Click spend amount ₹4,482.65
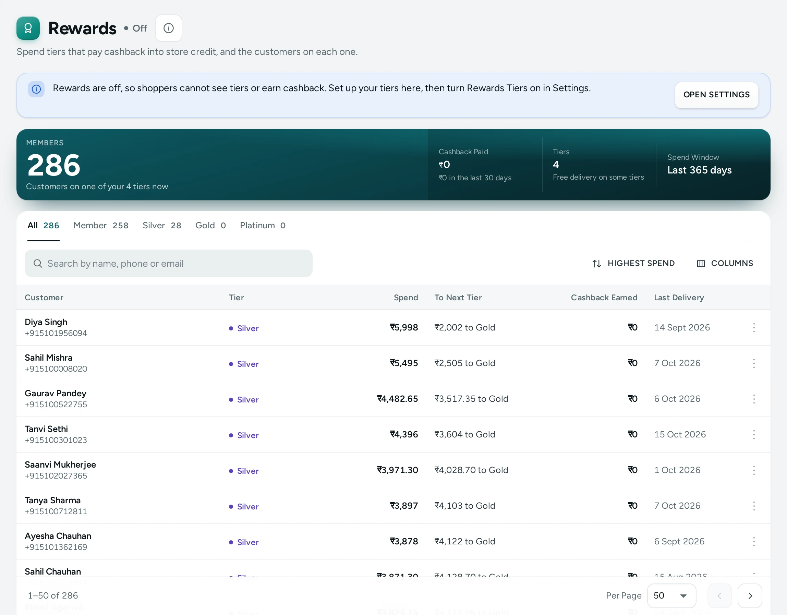Screen dimensions: 787x615 coord(398,399)
